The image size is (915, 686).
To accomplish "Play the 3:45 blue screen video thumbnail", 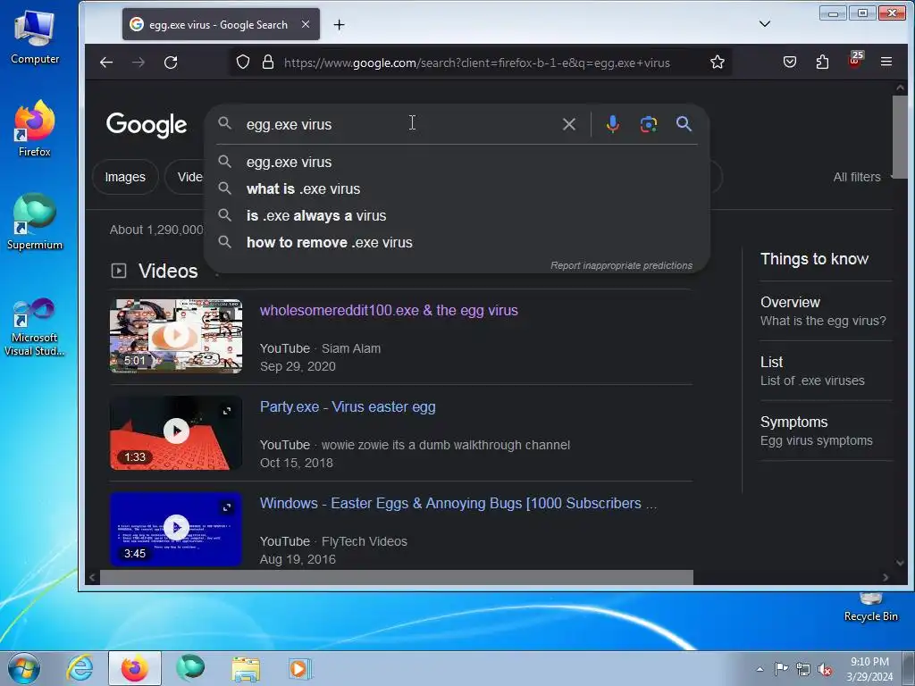I will pyautogui.click(x=176, y=529).
